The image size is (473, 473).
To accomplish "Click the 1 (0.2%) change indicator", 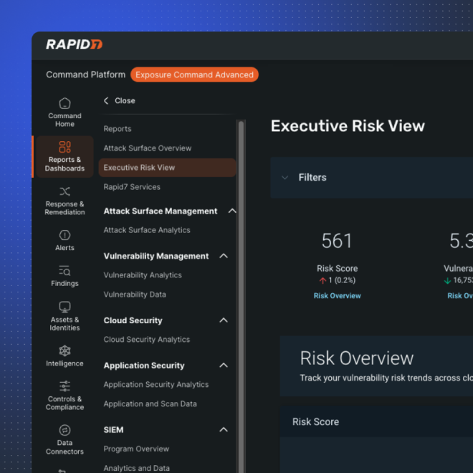I will 338,280.
